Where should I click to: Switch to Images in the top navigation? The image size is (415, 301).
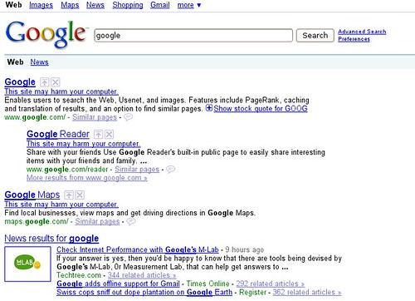(x=41, y=5)
